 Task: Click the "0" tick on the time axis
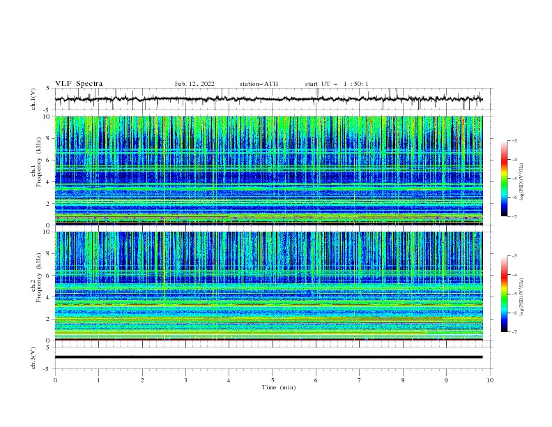[x=55, y=380]
